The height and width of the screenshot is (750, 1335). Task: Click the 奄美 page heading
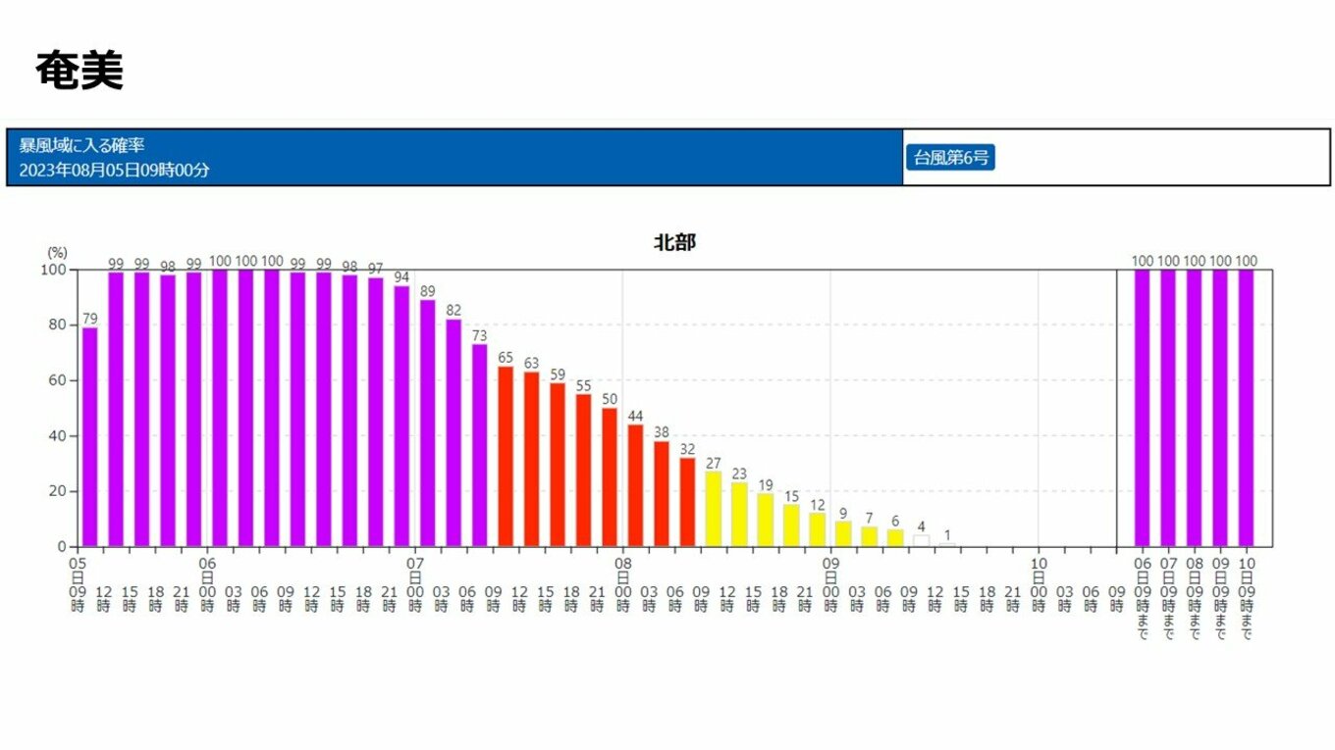pos(80,72)
